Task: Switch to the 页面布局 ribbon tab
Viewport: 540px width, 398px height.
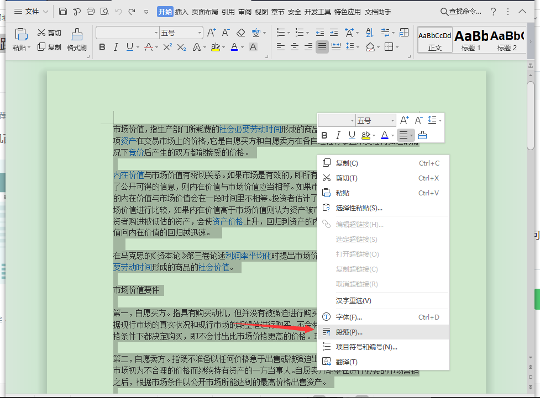Action: coord(205,12)
